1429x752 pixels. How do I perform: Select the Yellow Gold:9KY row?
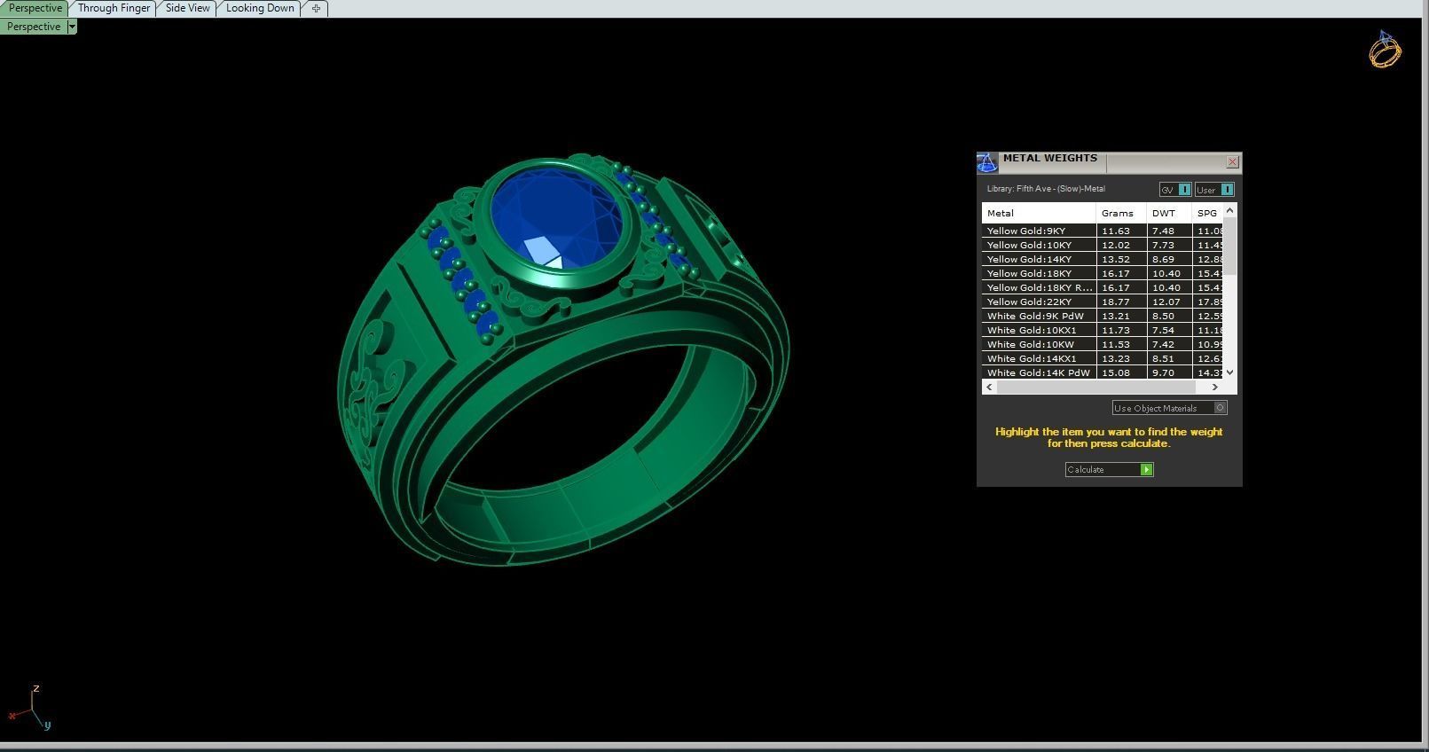[1103, 231]
